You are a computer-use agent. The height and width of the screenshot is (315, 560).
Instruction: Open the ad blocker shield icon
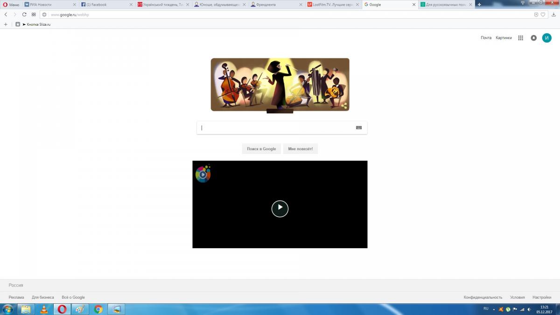(x=536, y=14)
